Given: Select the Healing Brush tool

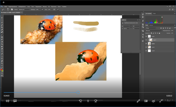Looking at the screenshot, I should pyautogui.click(x=2, y=32).
